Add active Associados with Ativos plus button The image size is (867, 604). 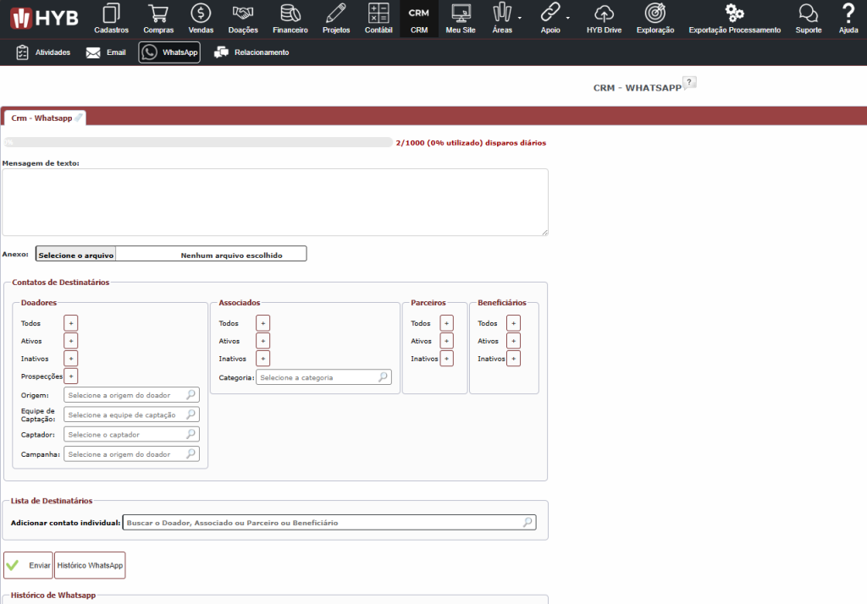pyautogui.click(x=263, y=341)
